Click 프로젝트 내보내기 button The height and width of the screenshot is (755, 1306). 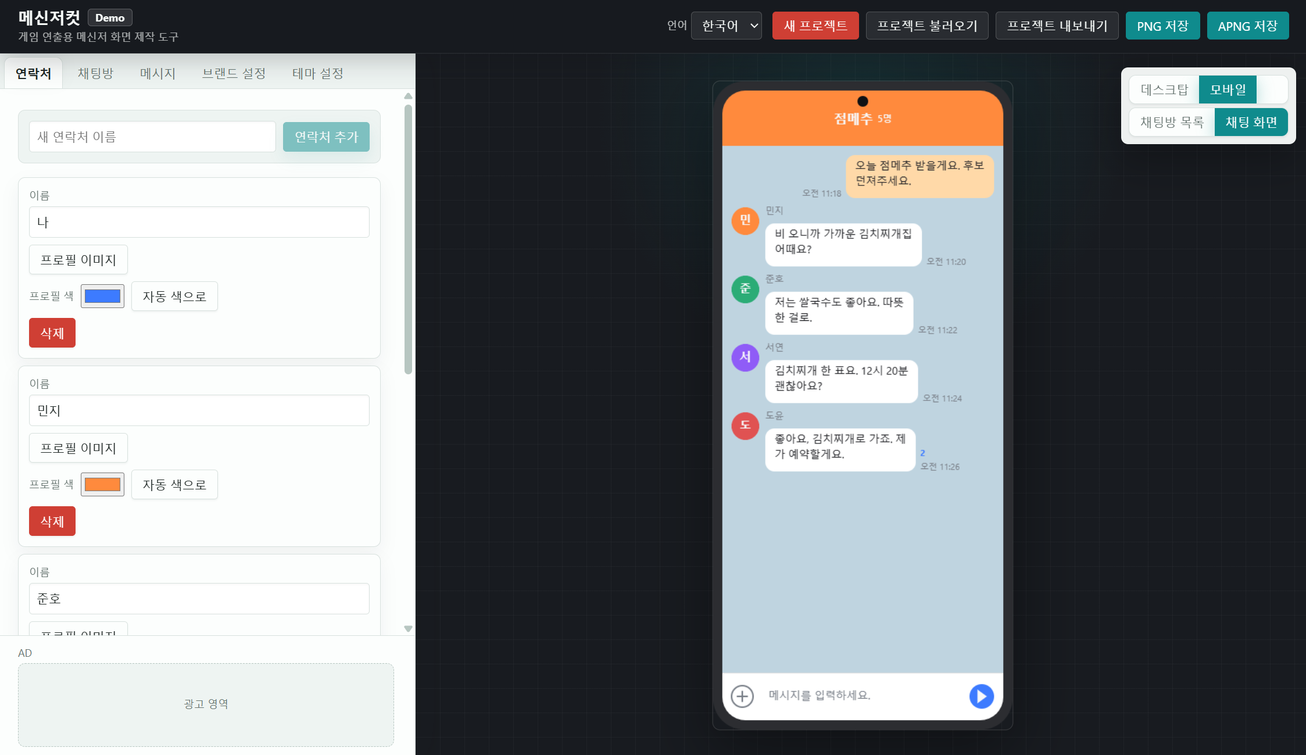[x=1057, y=26]
